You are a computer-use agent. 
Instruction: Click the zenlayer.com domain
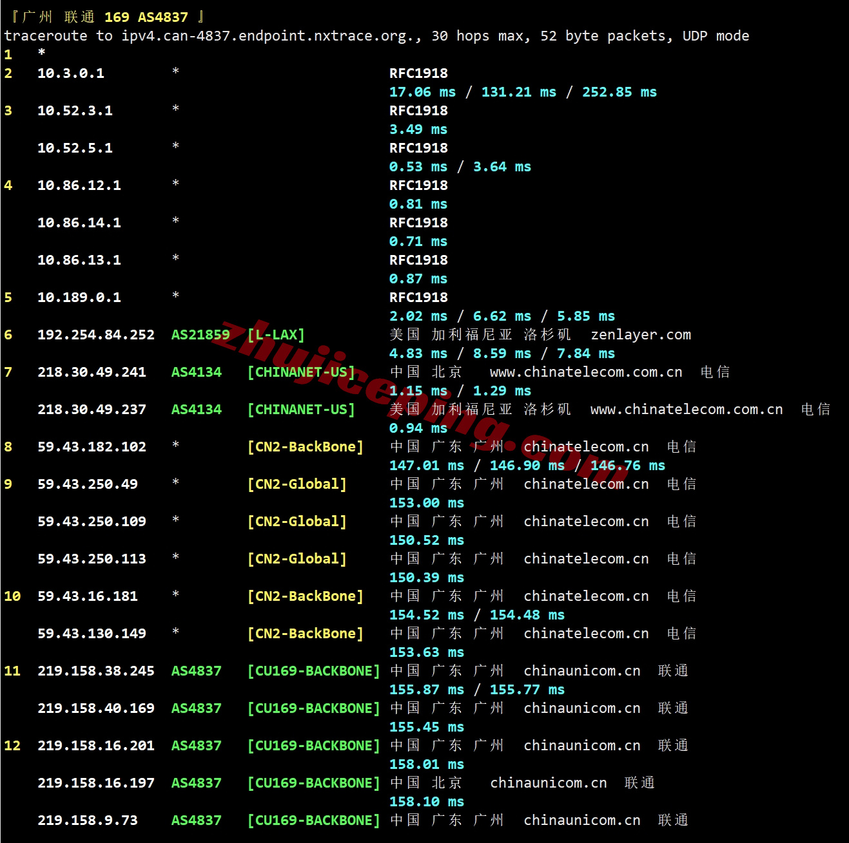pos(641,335)
